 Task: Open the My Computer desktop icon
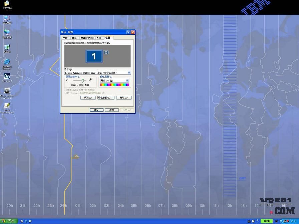tap(7, 18)
